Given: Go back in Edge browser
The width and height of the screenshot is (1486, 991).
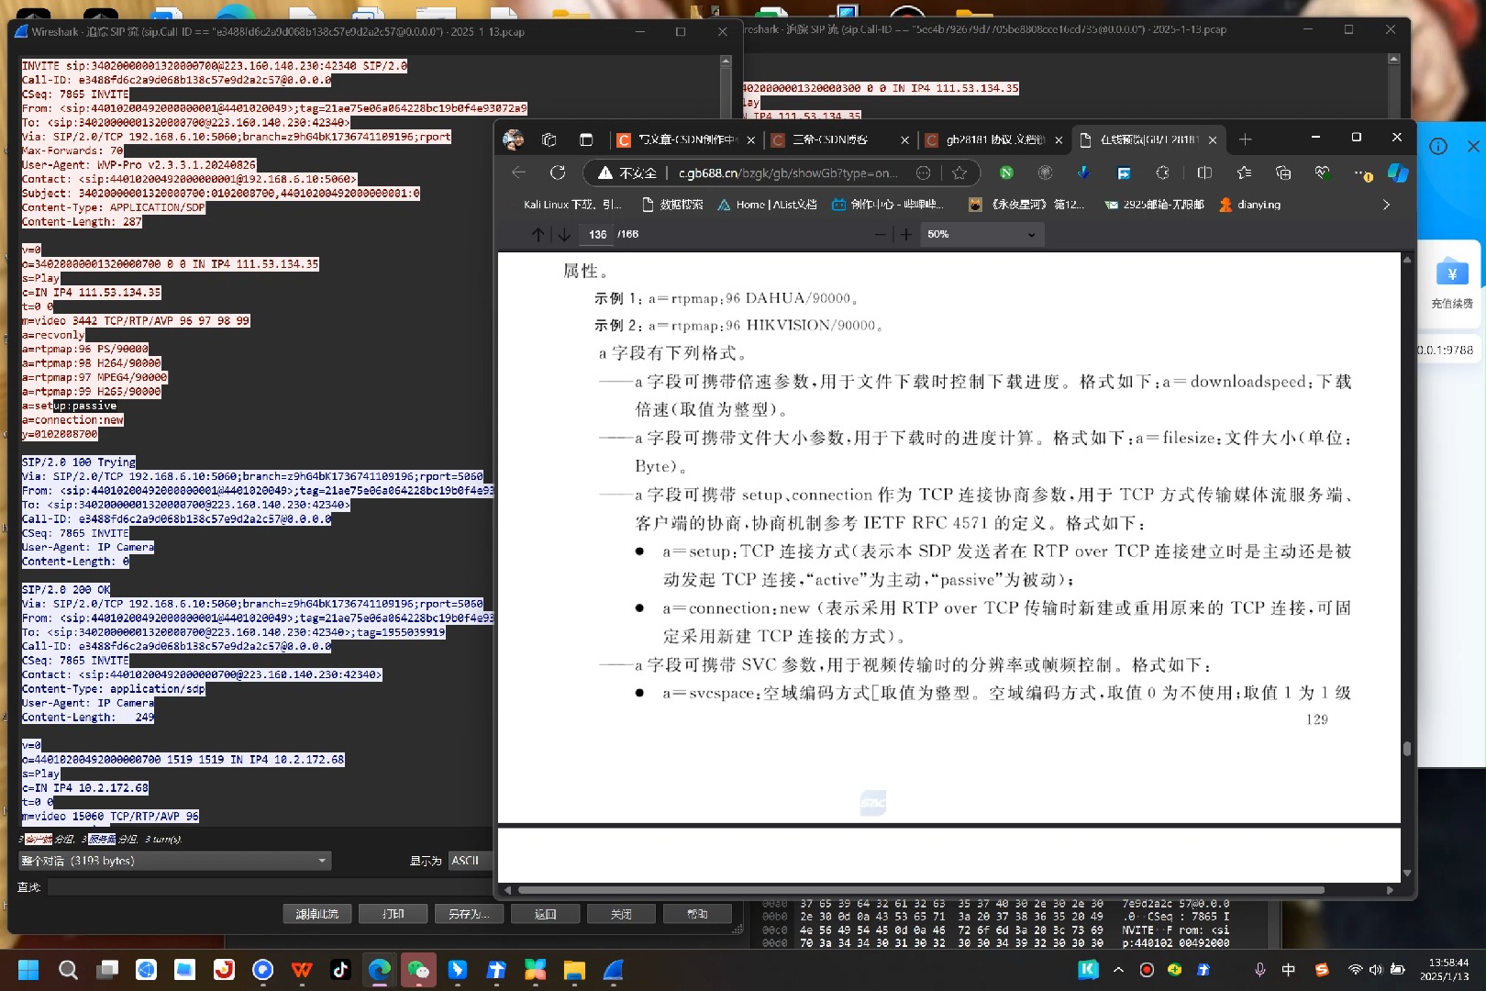Looking at the screenshot, I should point(519,173).
